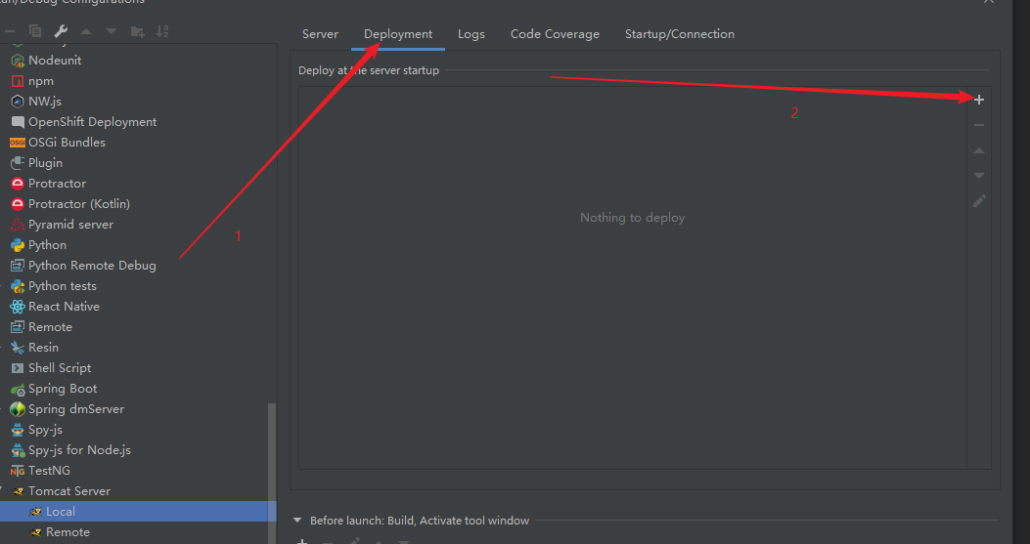Click the create new folder icon
Image resolution: width=1030 pixels, height=544 pixels.
(x=137, y=31)
